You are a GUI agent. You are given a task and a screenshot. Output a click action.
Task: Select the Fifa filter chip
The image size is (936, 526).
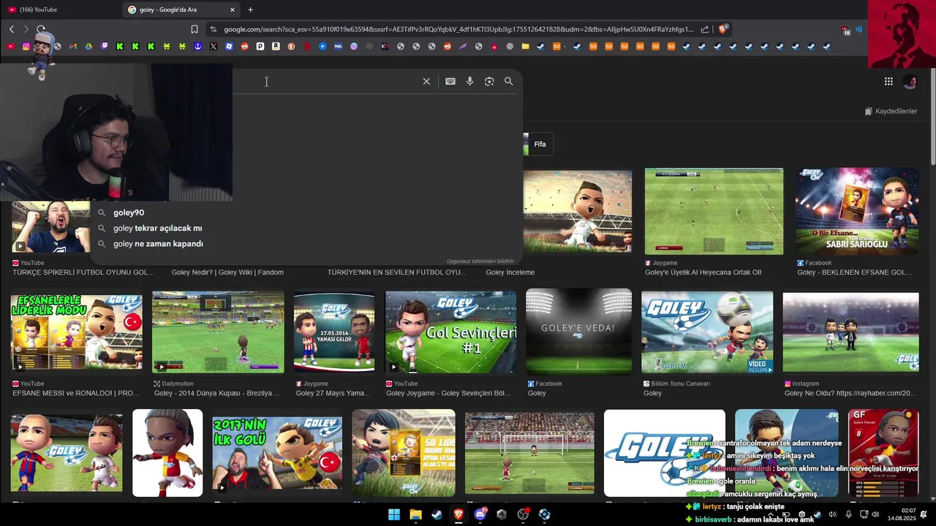(538, 144)
